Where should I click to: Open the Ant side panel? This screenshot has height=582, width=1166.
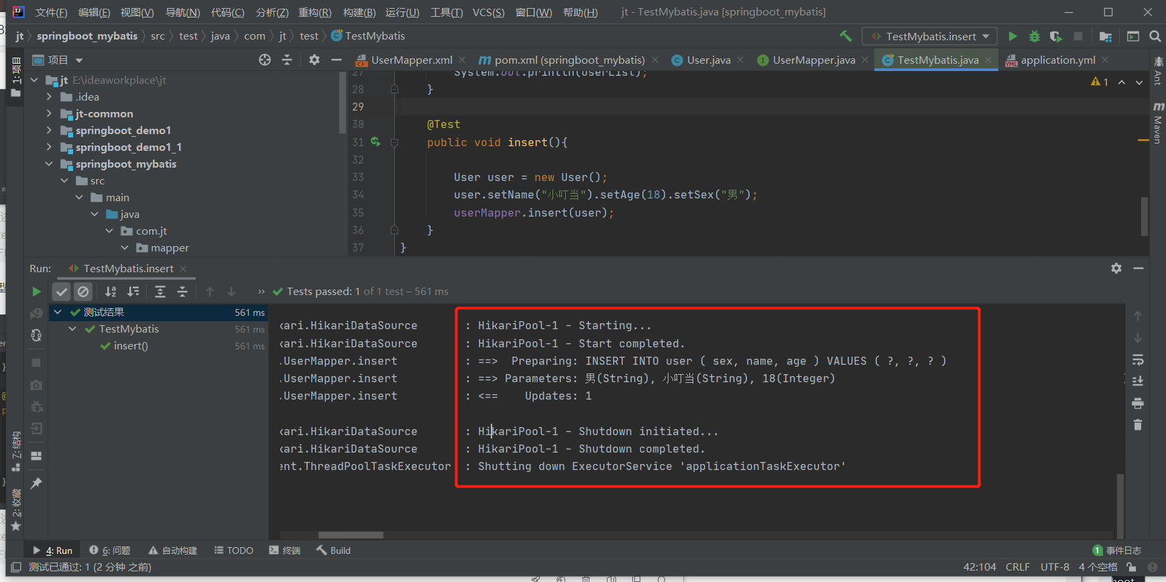pyautogui.click(x=1158, y=71)
